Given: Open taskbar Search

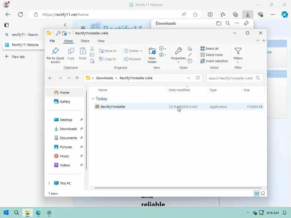Looking at the screenshot, I should (16, 213).
